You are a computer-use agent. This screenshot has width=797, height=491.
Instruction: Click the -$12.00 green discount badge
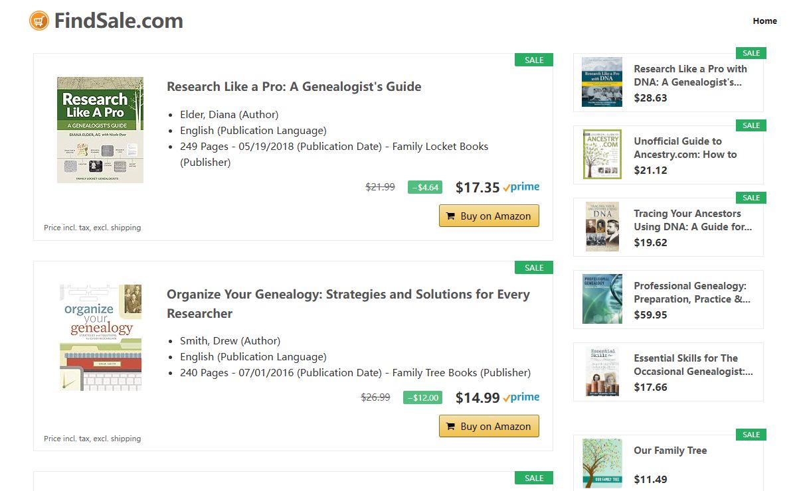pyautogui.click(x=422, y=397)
